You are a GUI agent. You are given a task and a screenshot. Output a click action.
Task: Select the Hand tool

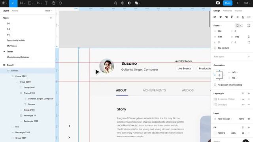[x=53, y=3]
